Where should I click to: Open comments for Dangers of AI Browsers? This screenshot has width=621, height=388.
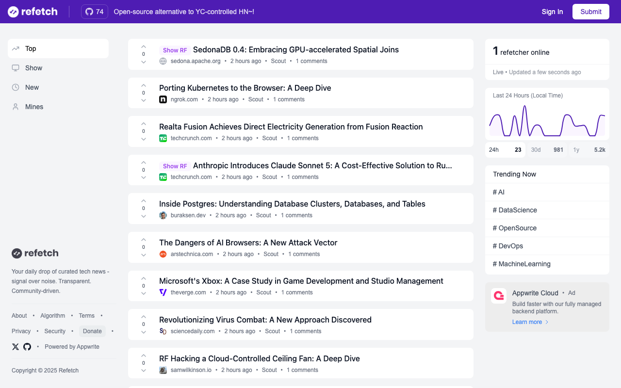tap(304, 254)
